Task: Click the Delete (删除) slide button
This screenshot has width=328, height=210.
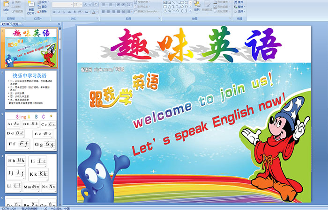Action: tap(42, 11)
